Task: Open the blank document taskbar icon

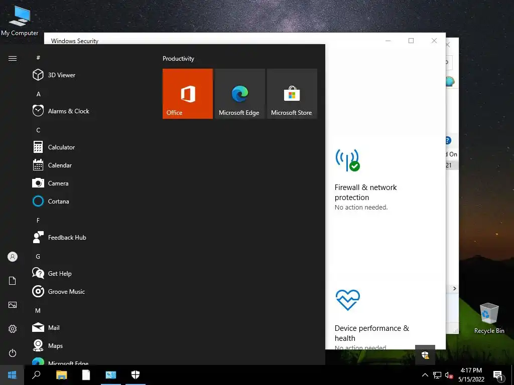Action: [86, 375]
